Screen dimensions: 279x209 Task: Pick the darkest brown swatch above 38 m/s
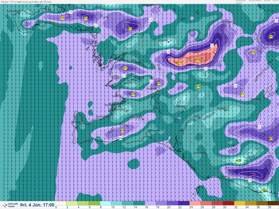(273, 203)
